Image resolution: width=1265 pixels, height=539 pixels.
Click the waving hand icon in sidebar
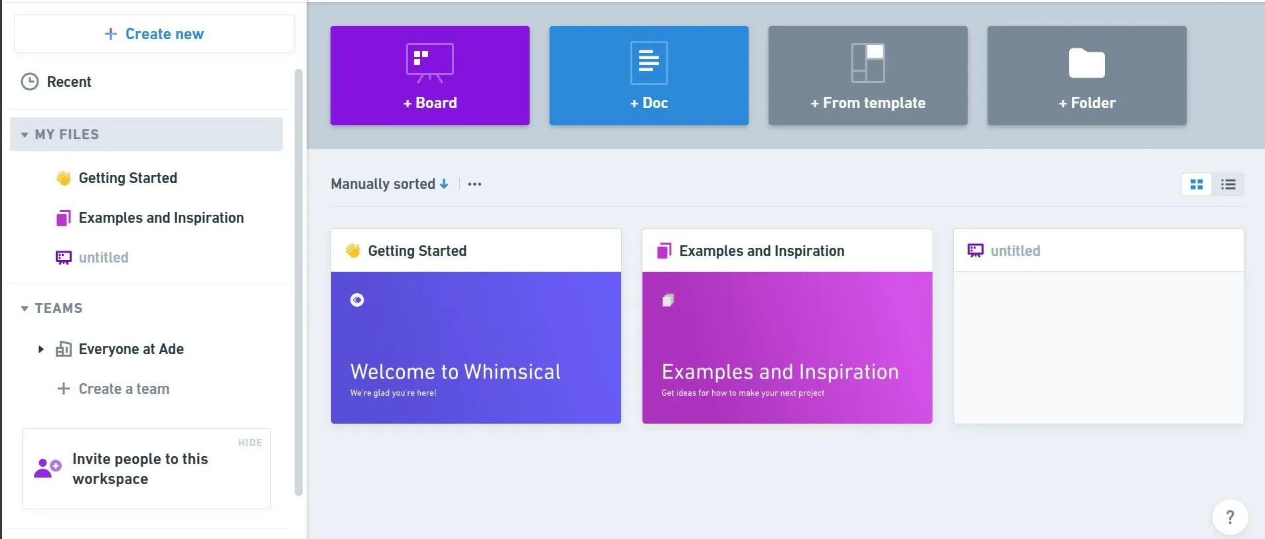pyautogui.click(x=64, y=178)
